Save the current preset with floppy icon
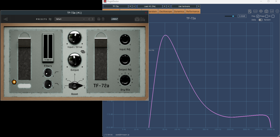 pos(99,19)
